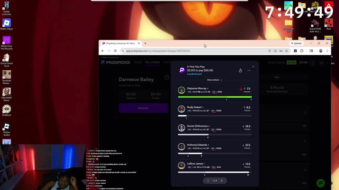This screenshot has height=190, width=339.
Task: Expand the Show details dropdown
Action: coord(215,80)
